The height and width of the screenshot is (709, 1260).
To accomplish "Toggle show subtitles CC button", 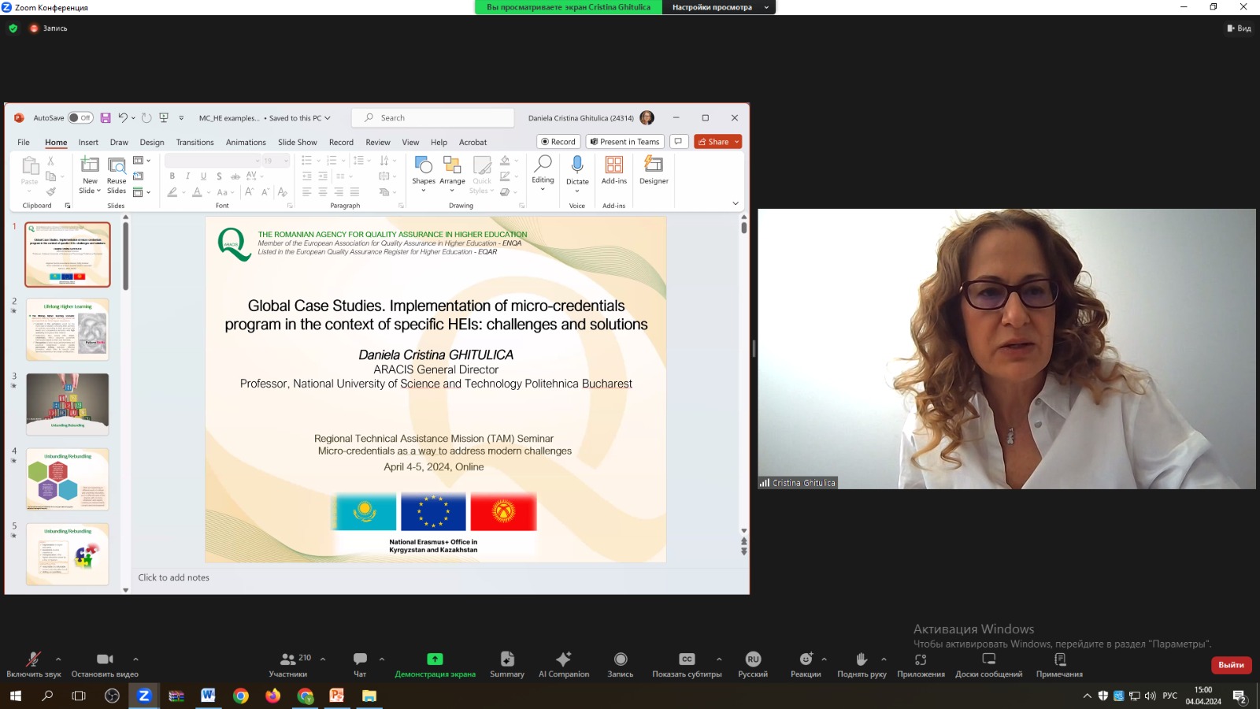I will click(x=687, y=659).
